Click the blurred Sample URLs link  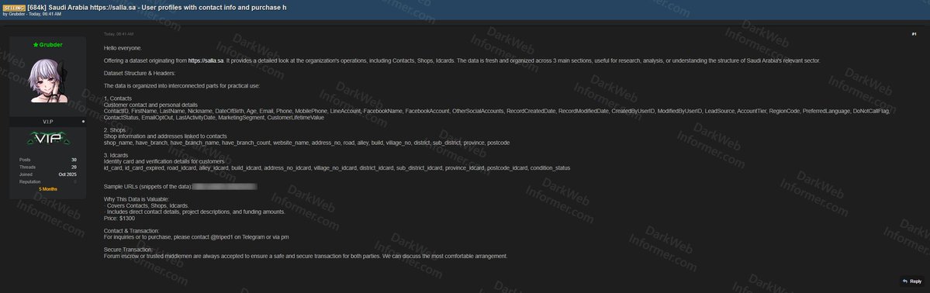tap(225, 187)
